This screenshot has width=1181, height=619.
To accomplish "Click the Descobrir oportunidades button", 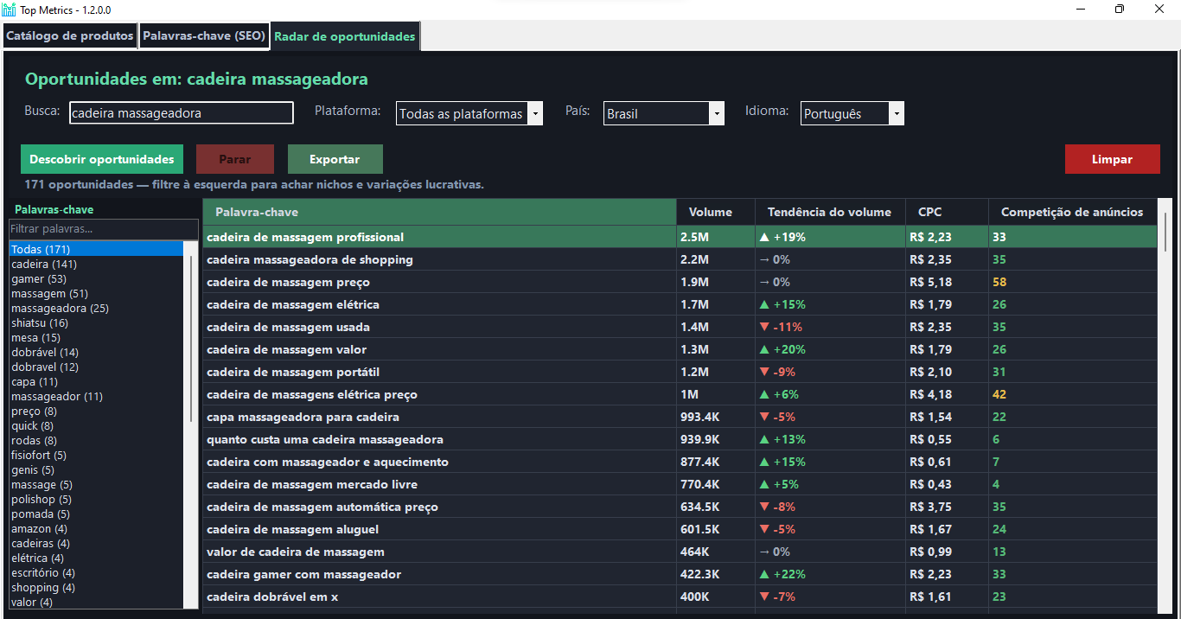I will coord(102,159).
